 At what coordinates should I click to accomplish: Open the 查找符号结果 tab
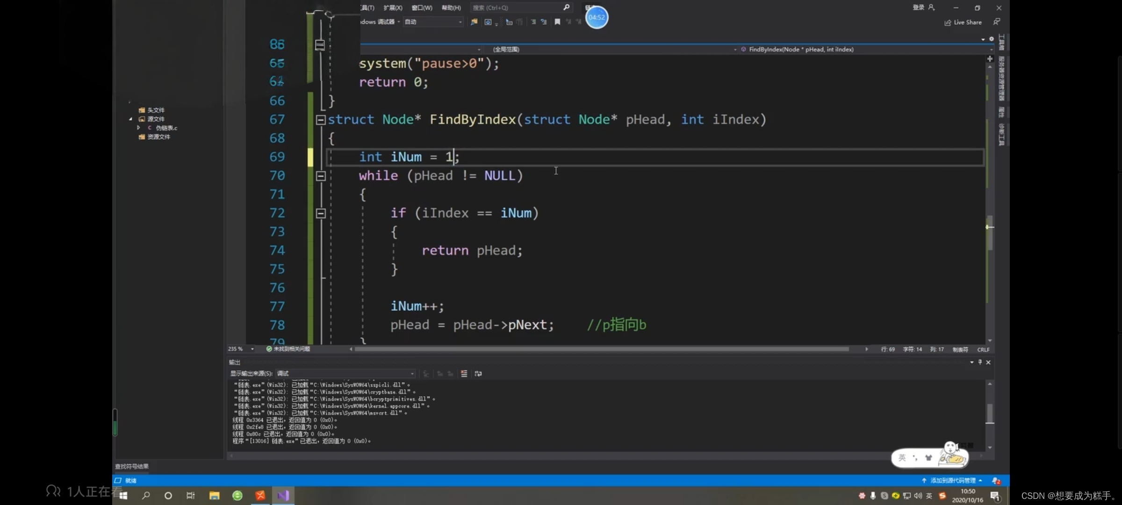click(132, 467)
